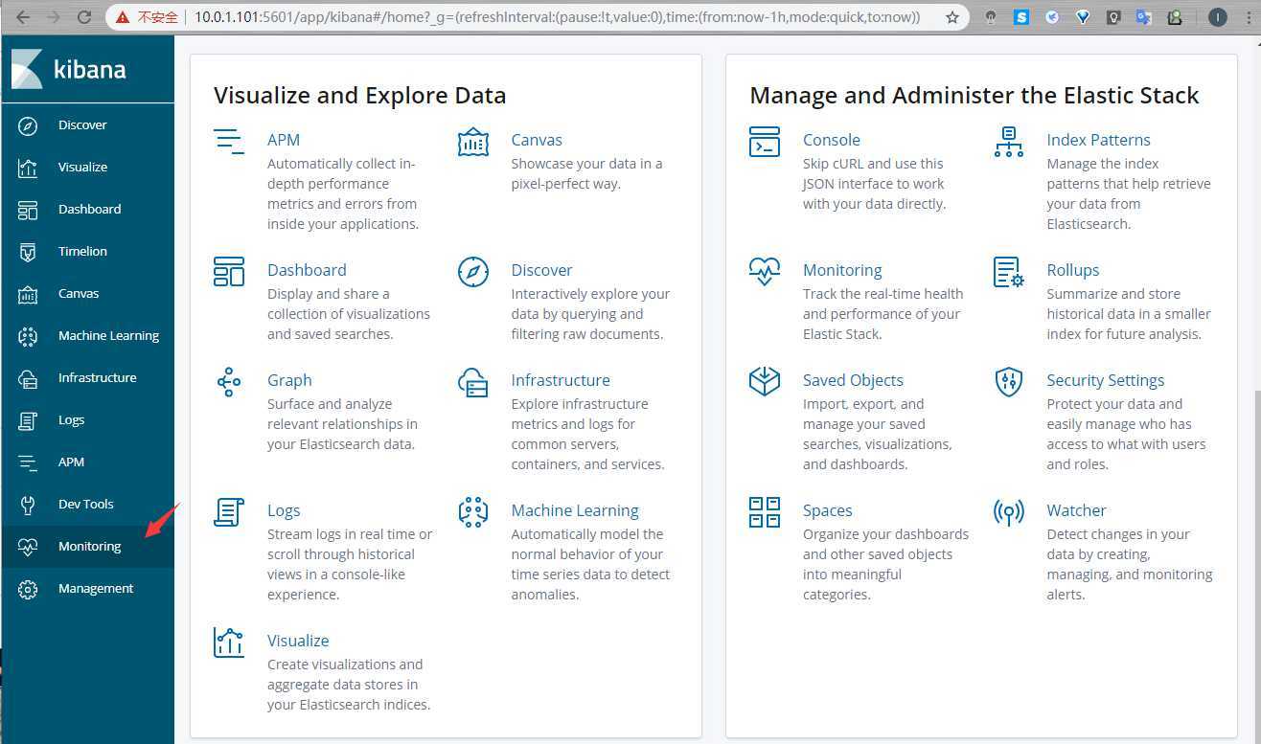This screenshot has width=1261, height=744.
Task: Open the APM link in Visualize section
Action: [x=284, y=140]
